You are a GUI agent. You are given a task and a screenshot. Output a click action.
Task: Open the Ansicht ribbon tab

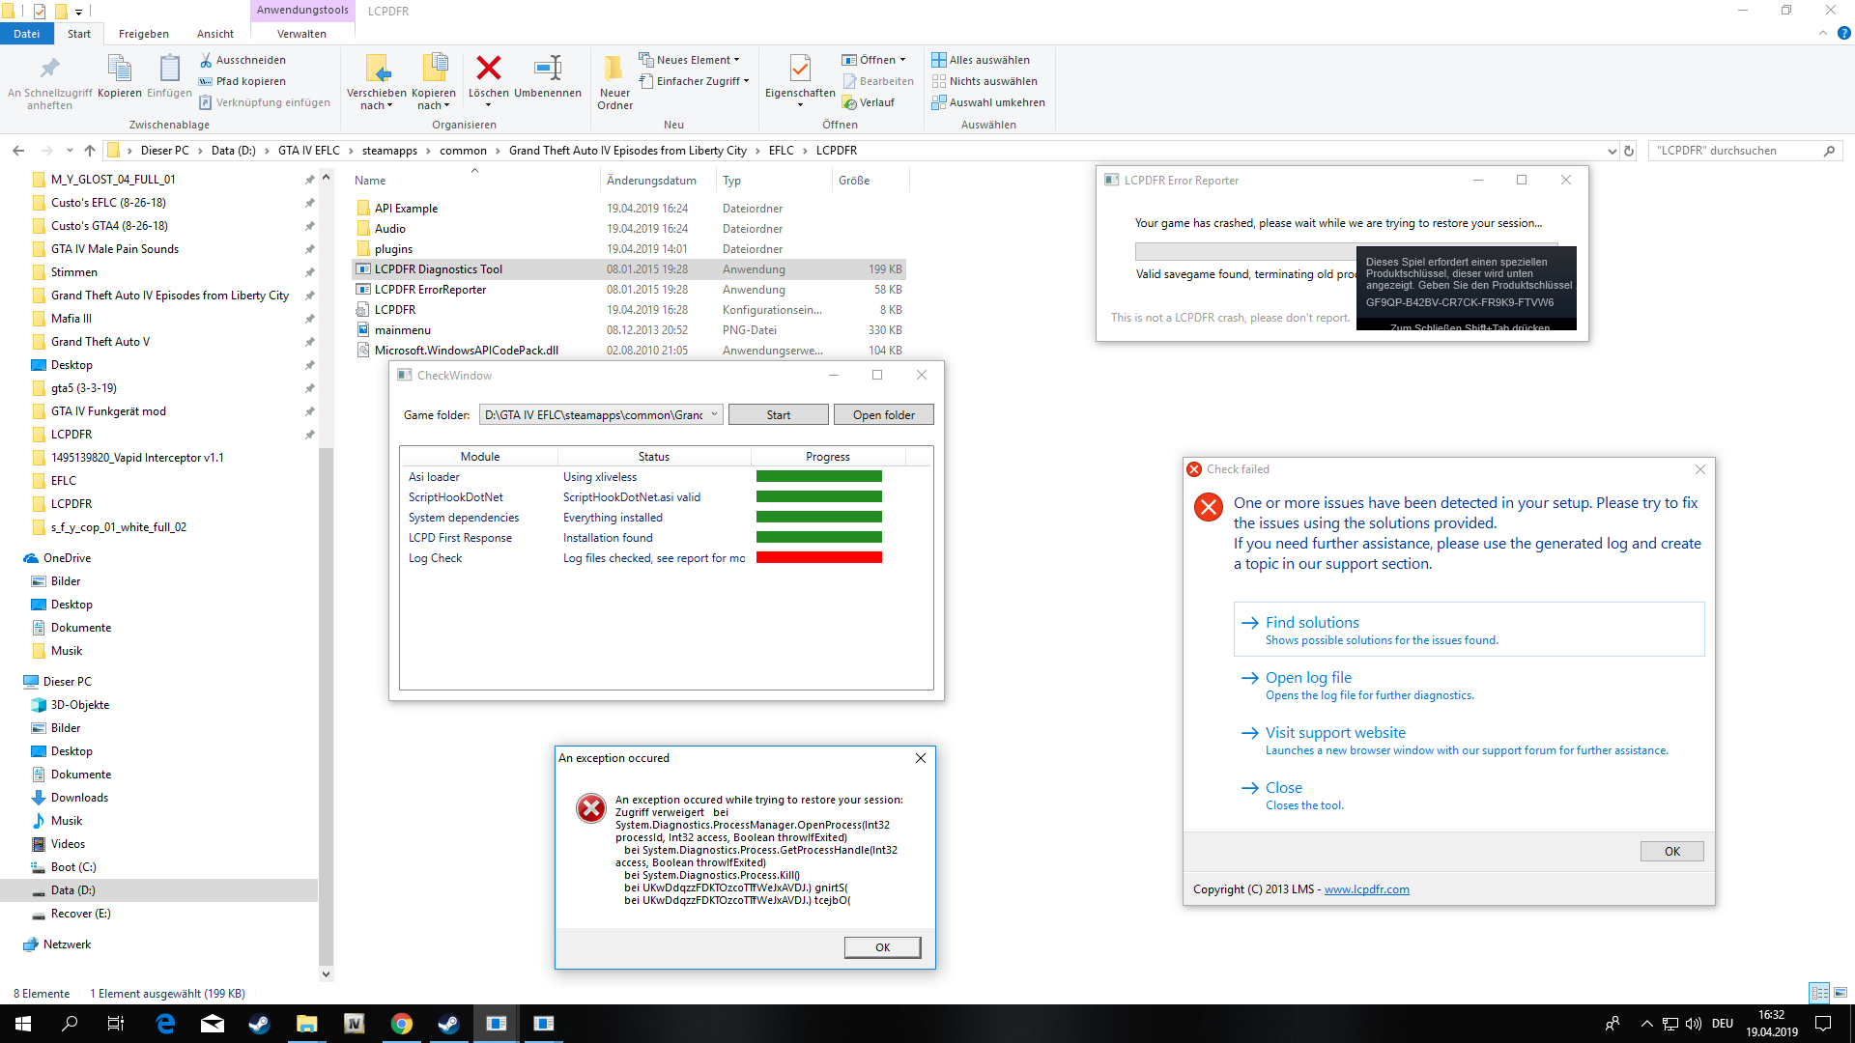coord(214,34)
